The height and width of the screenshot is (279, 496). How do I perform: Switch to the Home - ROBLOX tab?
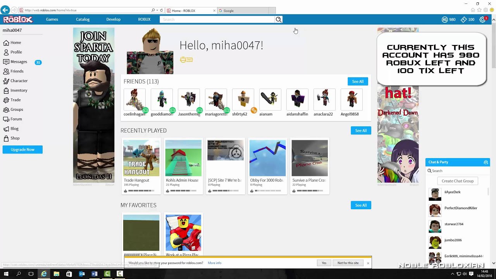pyautogui.click(x=191, y=10)
